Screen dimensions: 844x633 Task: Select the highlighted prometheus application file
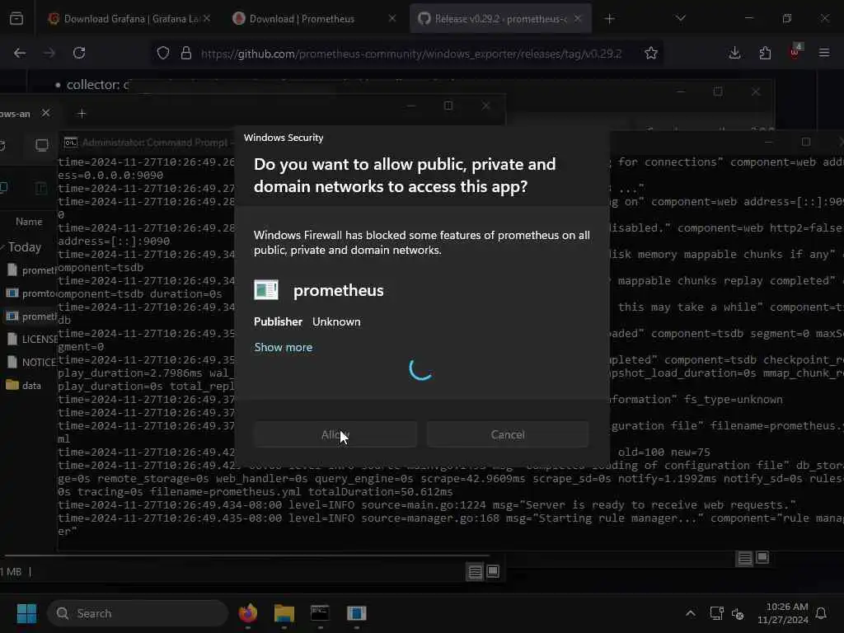pos(31,316)
